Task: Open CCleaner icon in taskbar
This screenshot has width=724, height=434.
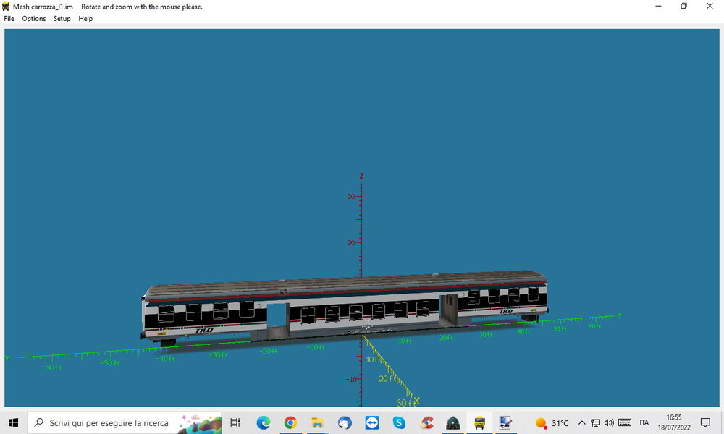Action: pyautogui.click(x=426, y=422)
